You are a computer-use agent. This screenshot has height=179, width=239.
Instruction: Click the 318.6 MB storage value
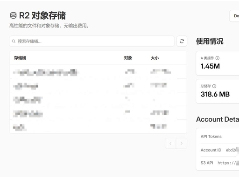coord(215,94)
